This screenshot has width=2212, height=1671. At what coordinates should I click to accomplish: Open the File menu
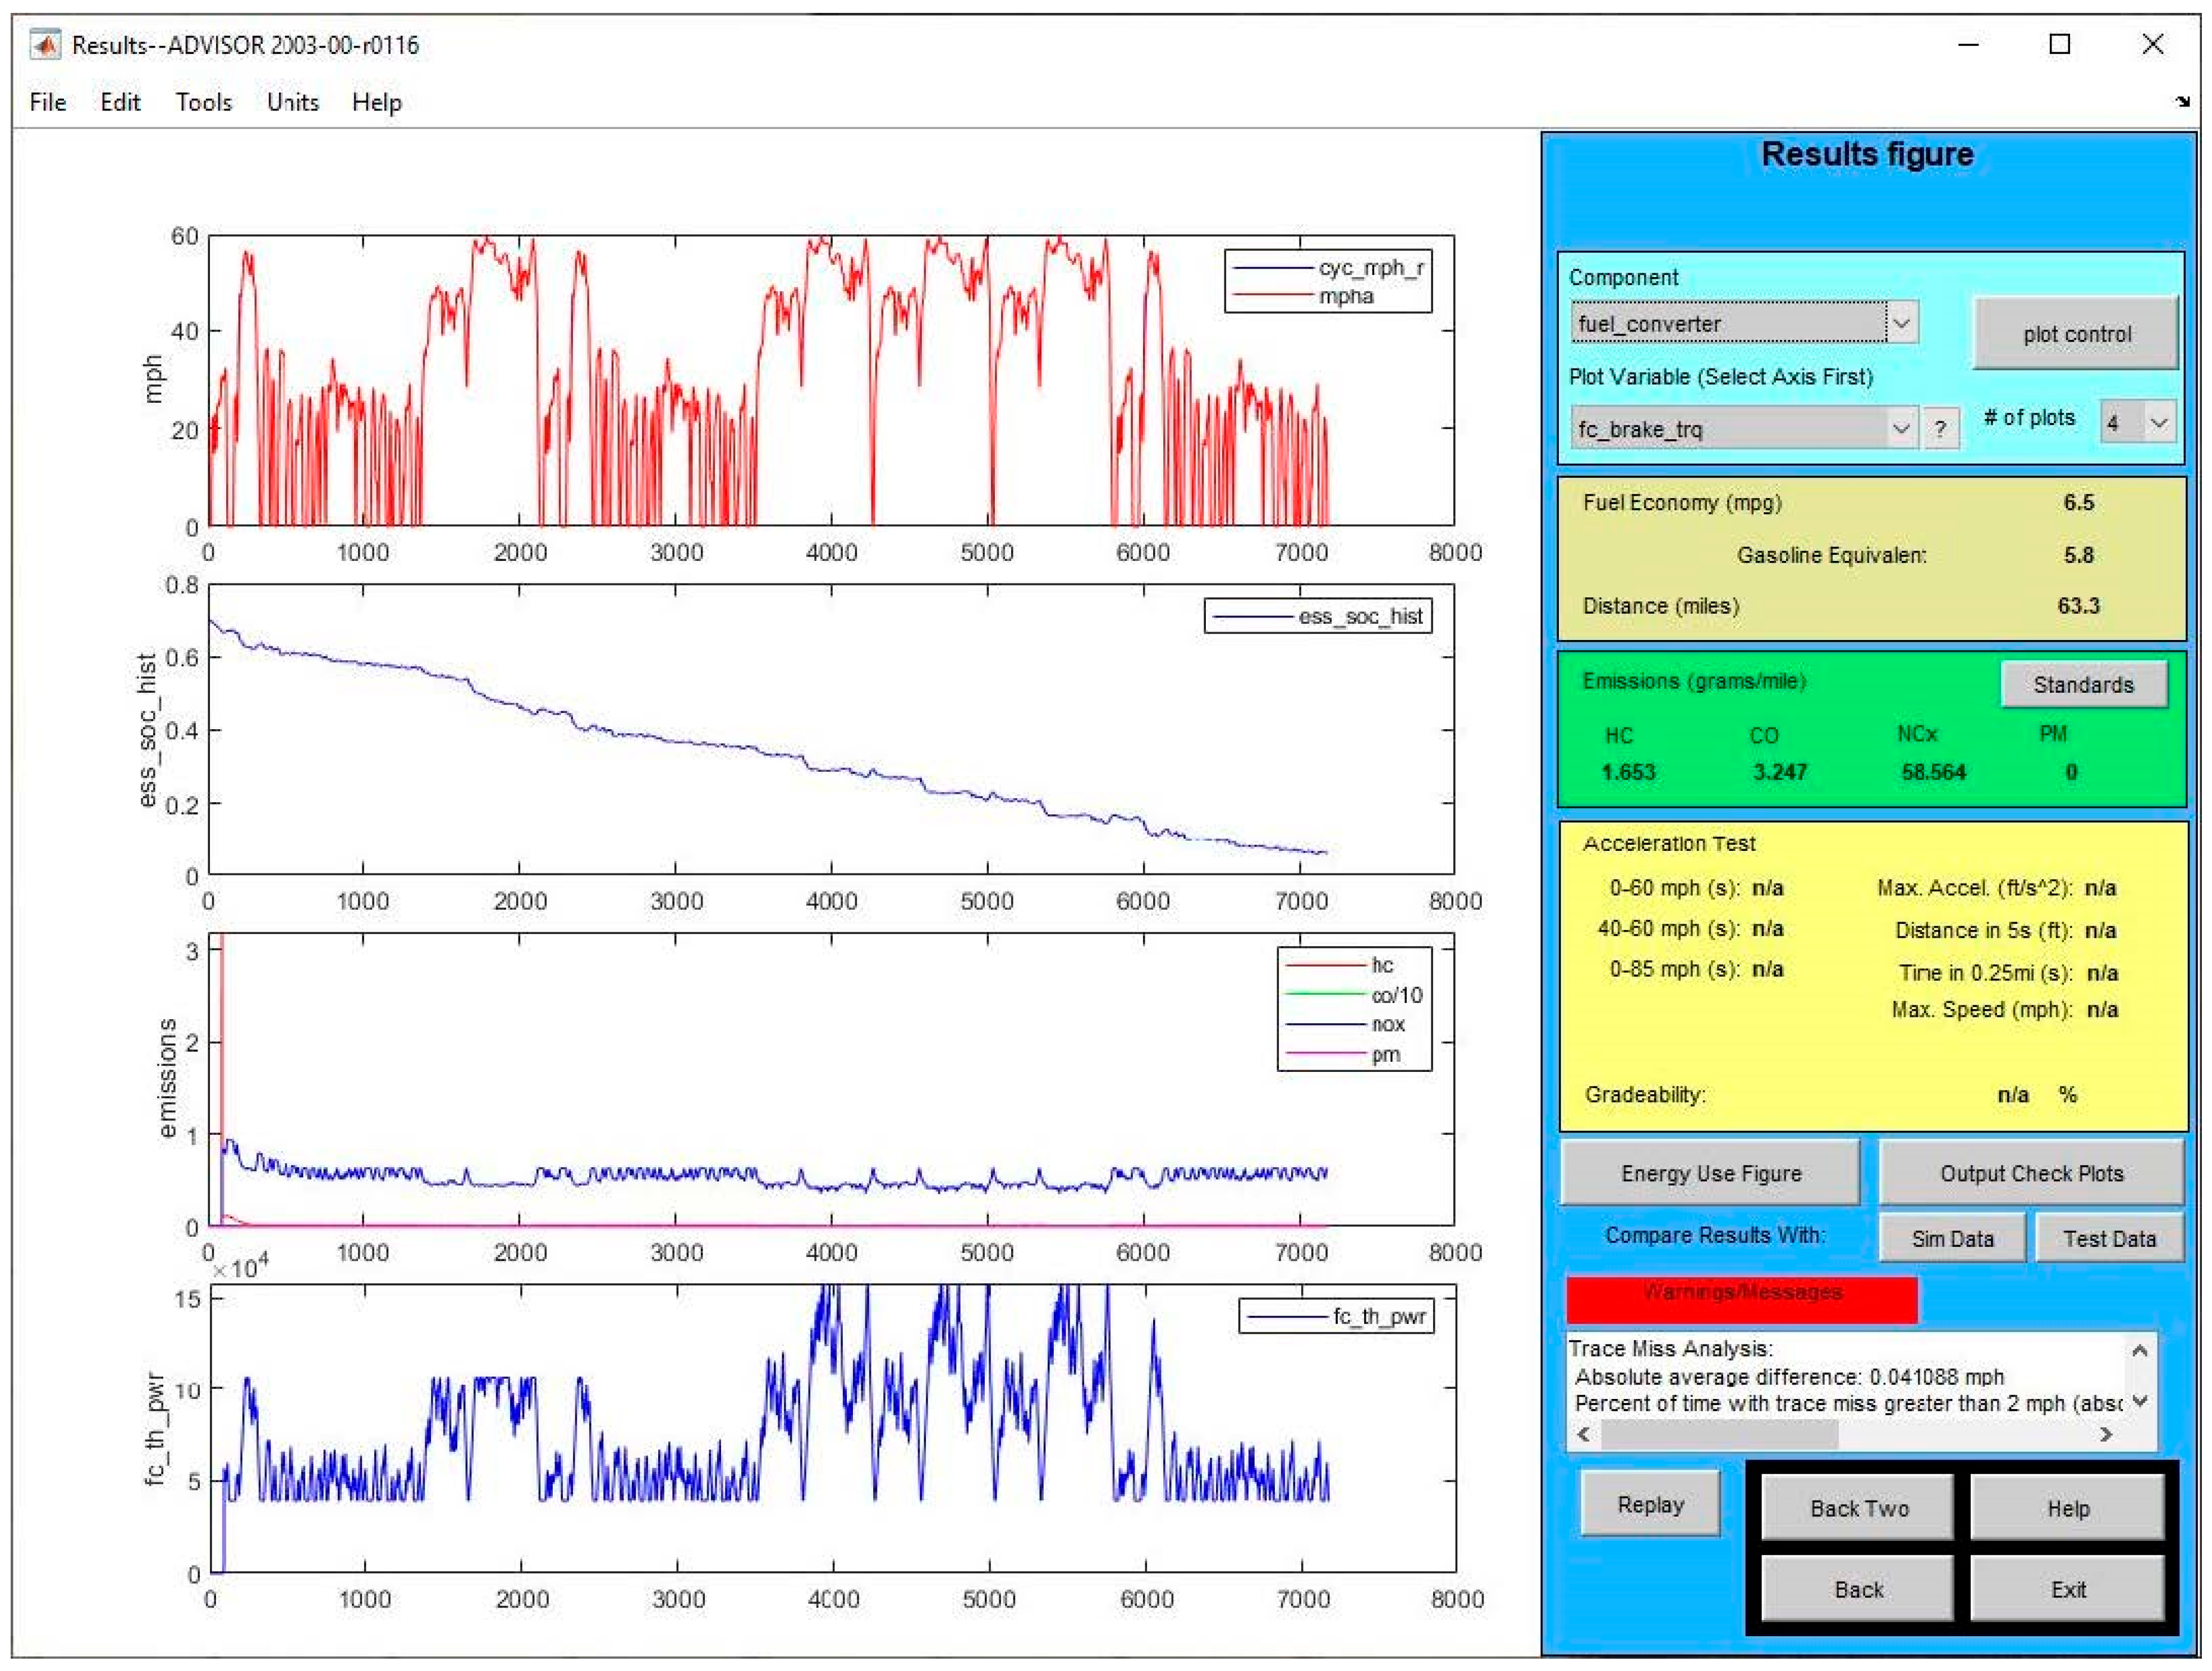[x=47, y=102]
